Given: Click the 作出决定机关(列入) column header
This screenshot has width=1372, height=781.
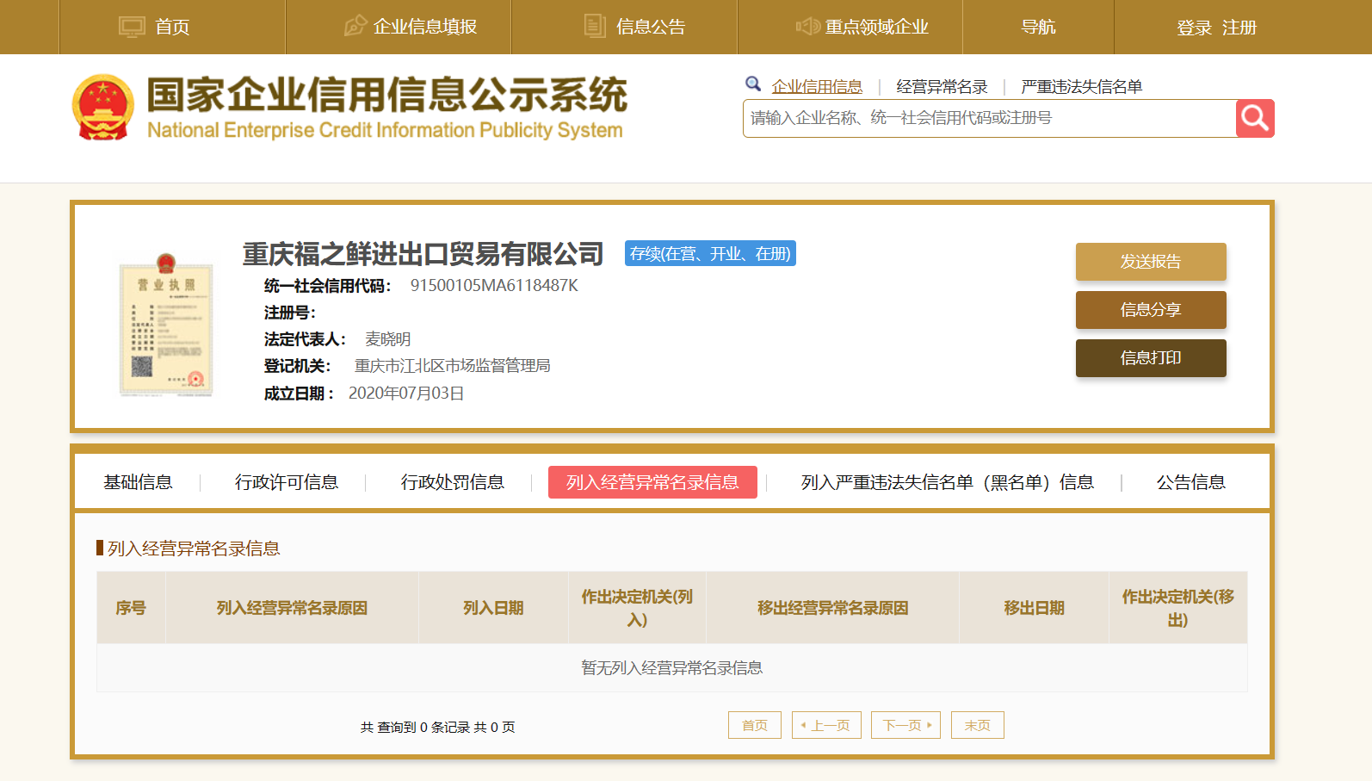Looking at the screenshot, I should click(x=637, y=608).
